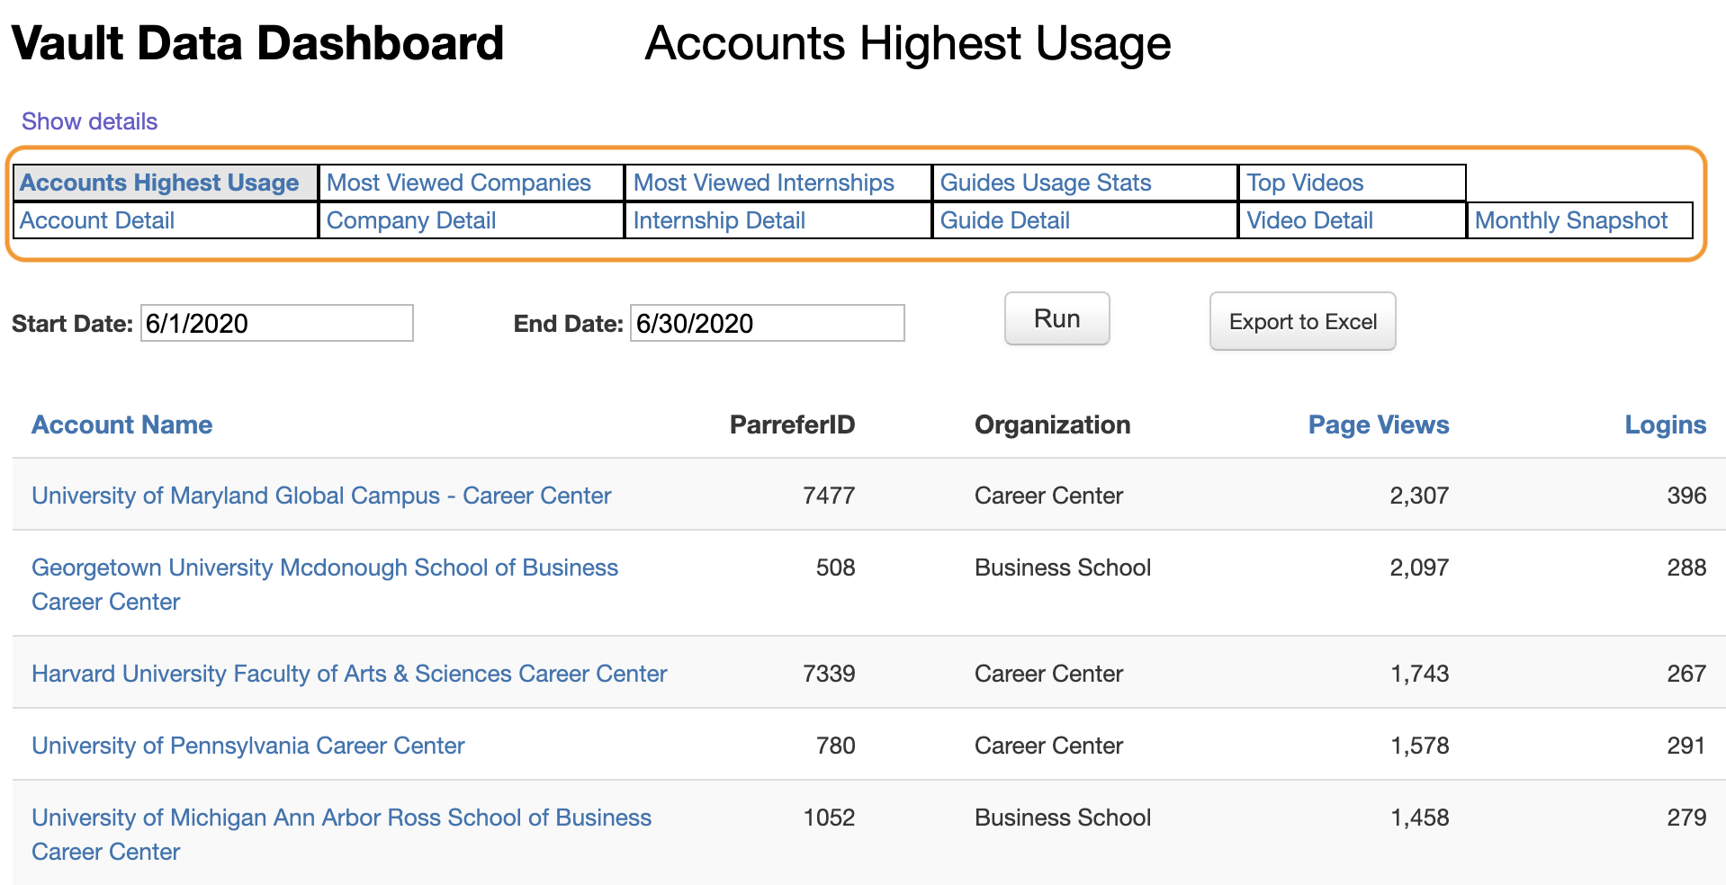Open Harvard University Faculty of Arts account
1726x885 pixels.
[349, 674]
